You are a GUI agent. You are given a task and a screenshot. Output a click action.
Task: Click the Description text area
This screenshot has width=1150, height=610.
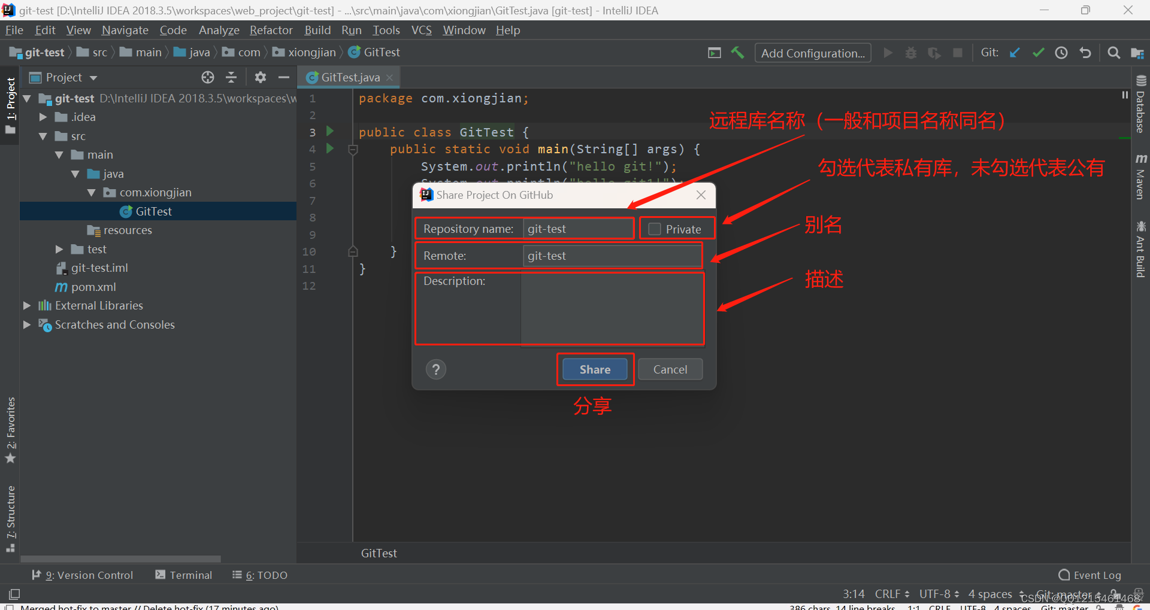coord(612,308)
